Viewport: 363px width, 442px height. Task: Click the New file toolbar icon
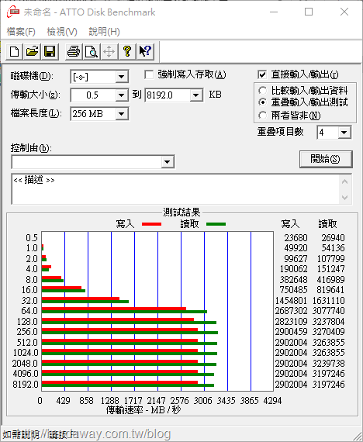(15, 52)
